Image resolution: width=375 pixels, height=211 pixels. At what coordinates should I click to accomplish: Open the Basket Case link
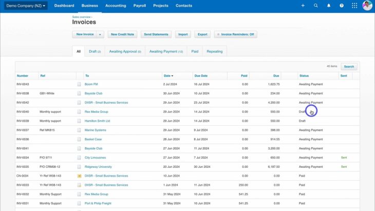click(93, 139)
